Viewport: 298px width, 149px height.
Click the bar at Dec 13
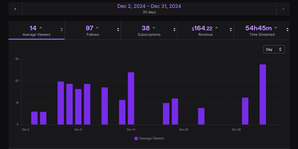[x=122, y=112]
